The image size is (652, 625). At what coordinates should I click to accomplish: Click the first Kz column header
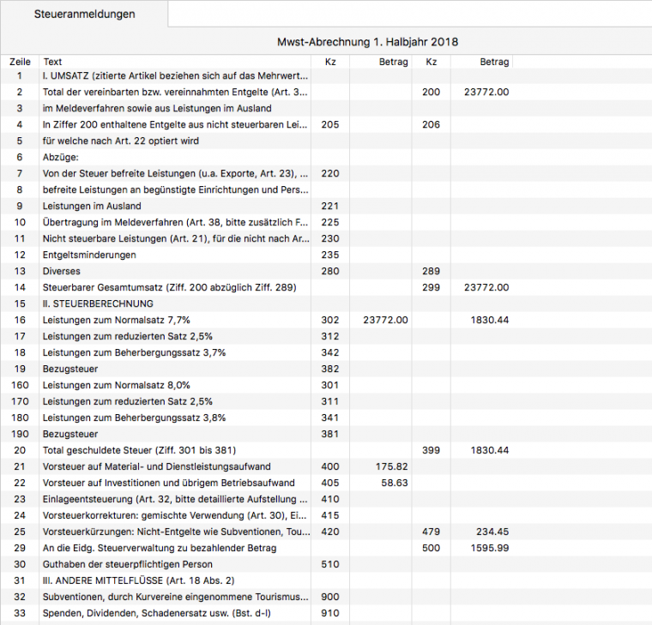click(330, 62)
